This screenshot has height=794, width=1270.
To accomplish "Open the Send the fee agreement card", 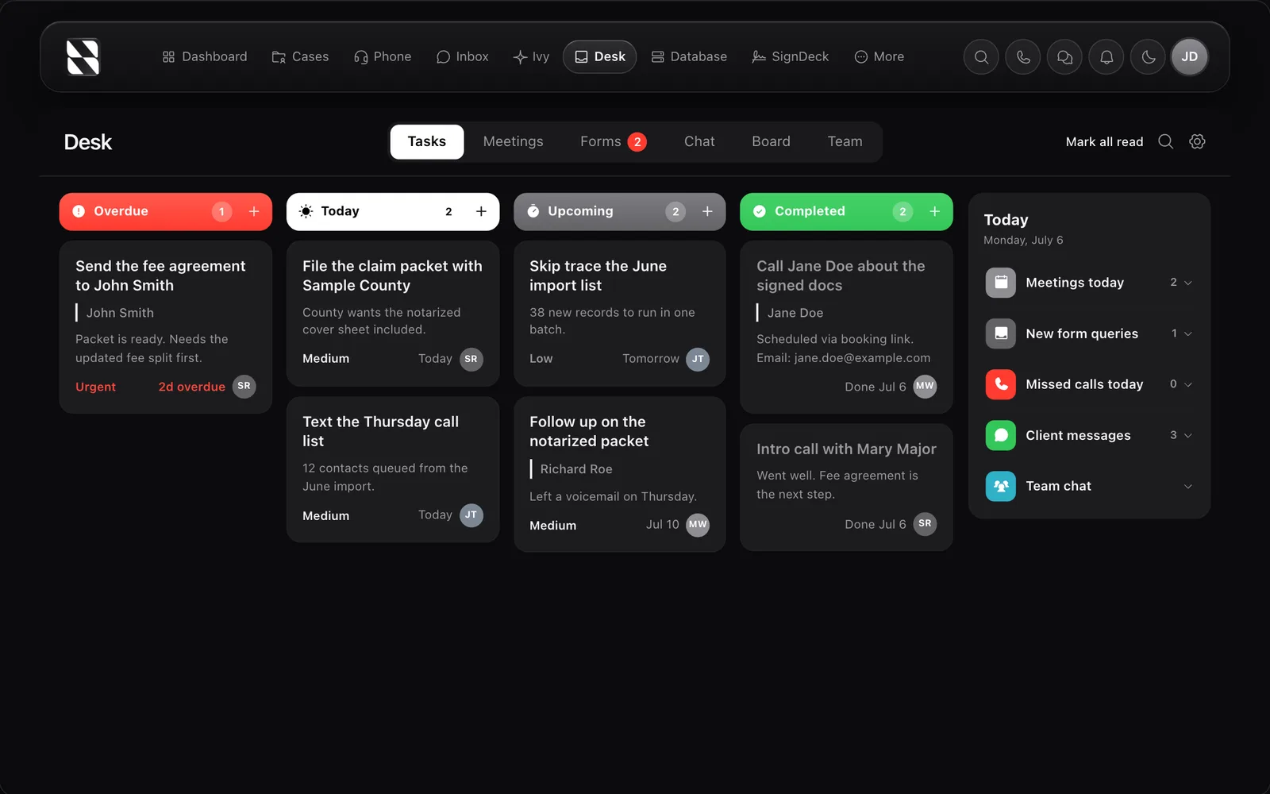I will (166, 327).
